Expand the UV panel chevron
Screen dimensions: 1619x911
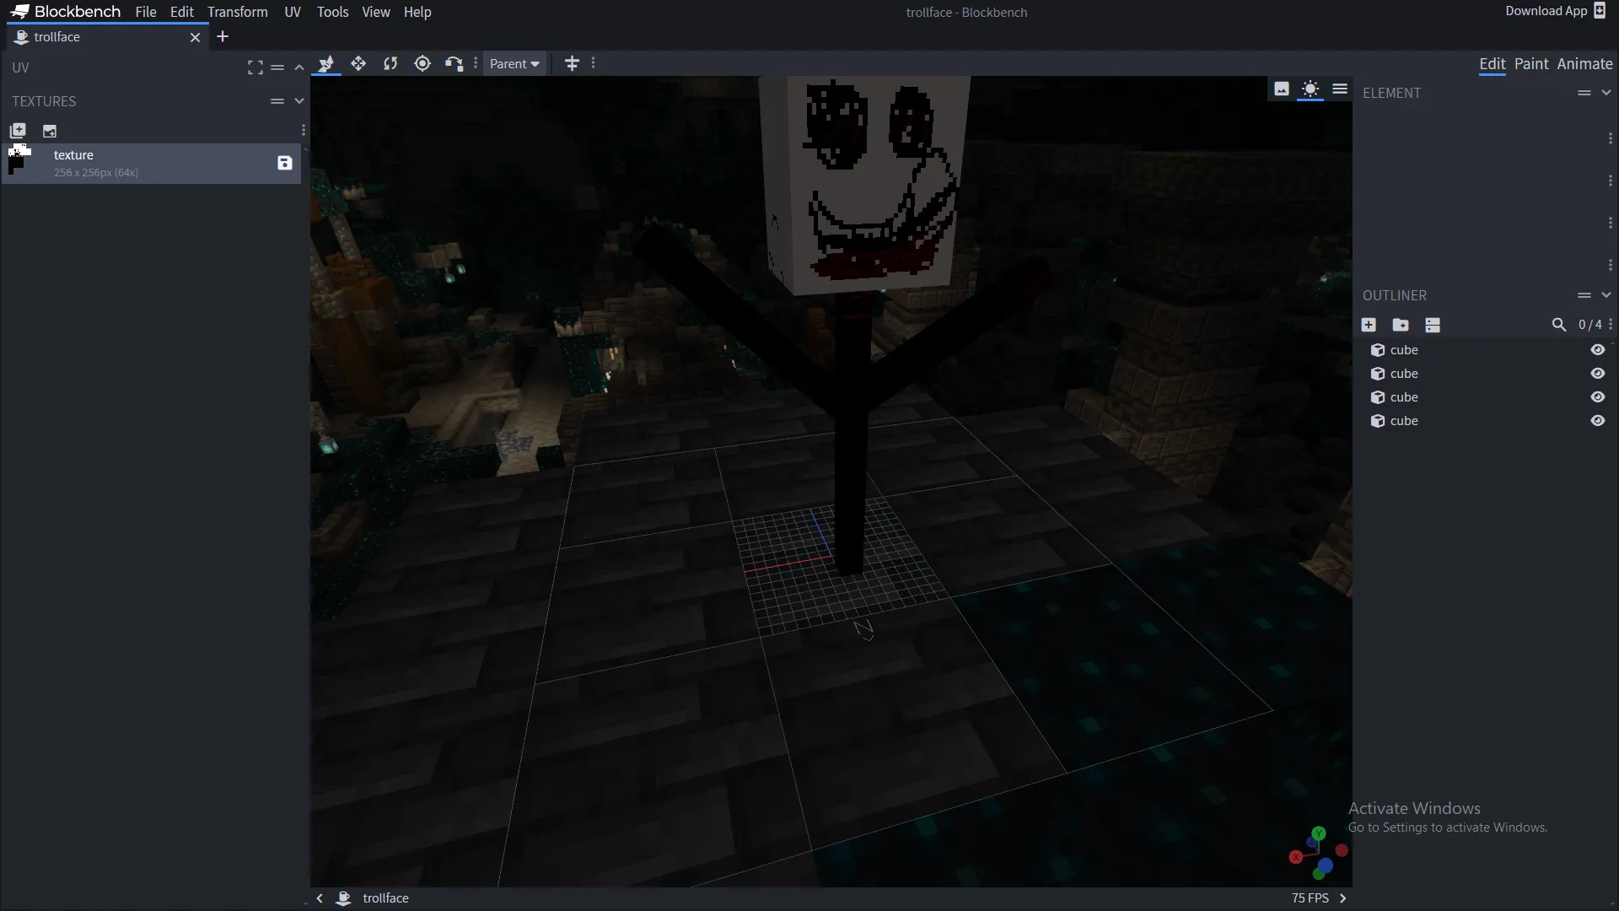point(299,67)
